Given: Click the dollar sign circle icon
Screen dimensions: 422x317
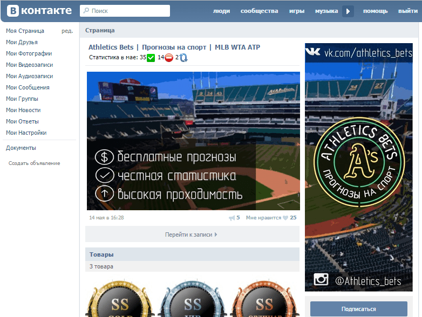Looking at the screenshot, I should click(x=105, y=157).
